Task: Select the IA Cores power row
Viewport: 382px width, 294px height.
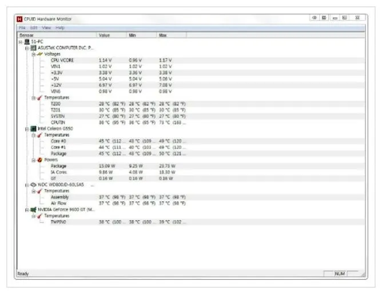Action: pos(207,172)
